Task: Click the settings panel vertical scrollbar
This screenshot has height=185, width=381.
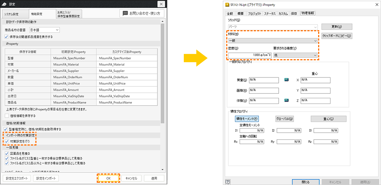Action: (163, 74)
